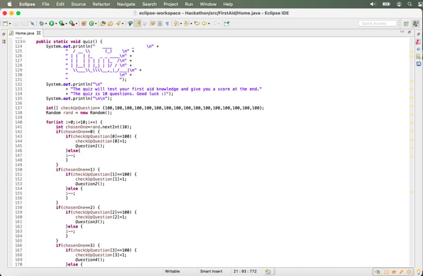423x276 pixels.
Task: Click the Open Perspective icon
Action: coord(406,24)
